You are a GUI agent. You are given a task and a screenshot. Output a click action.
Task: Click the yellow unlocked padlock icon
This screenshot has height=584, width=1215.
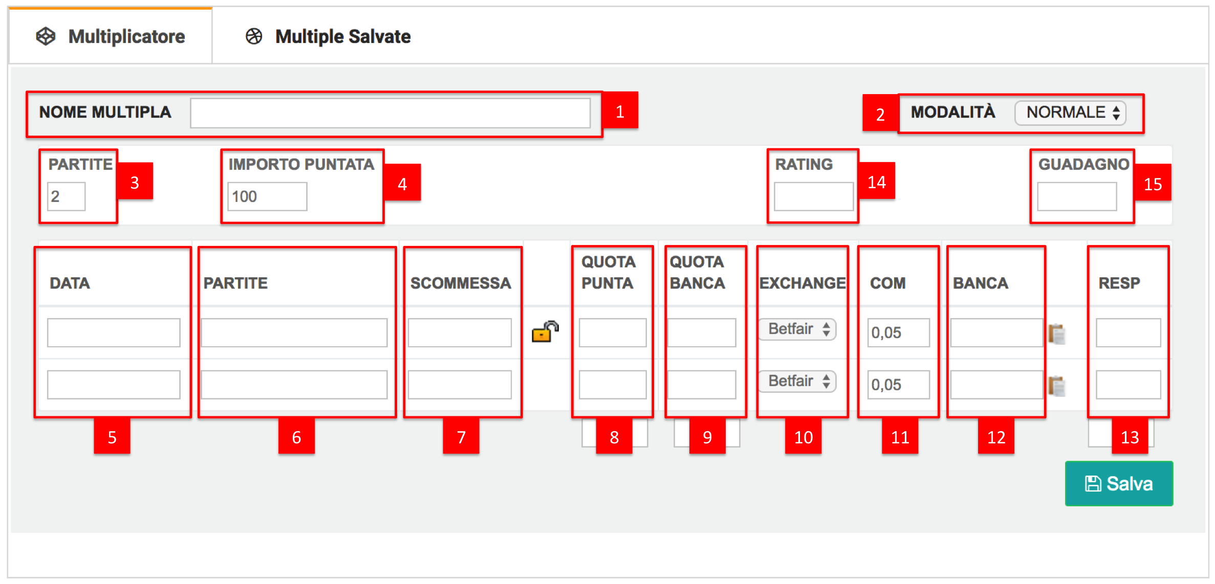click(x=545, y=331)
